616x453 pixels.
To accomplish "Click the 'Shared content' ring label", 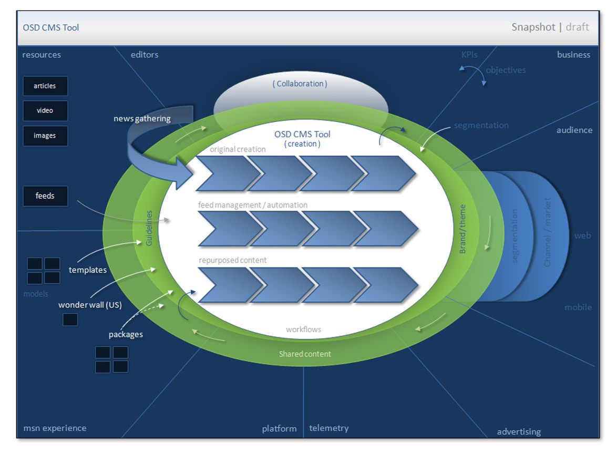I will (305, 354).
